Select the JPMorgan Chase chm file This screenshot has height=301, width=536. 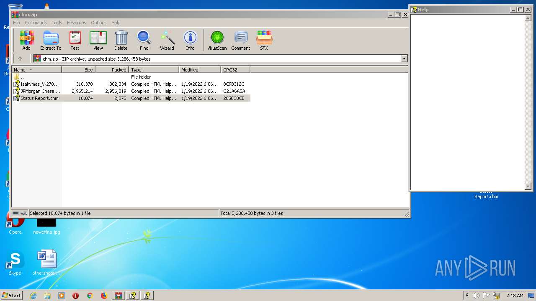[x=131, y=91]
